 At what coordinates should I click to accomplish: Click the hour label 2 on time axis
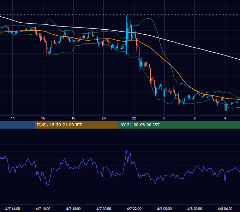pos(194,118)
